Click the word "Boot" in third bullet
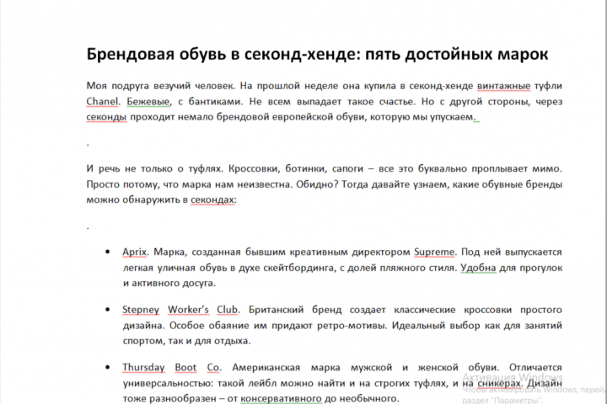 pyautogui.click(x=185, y=368)
